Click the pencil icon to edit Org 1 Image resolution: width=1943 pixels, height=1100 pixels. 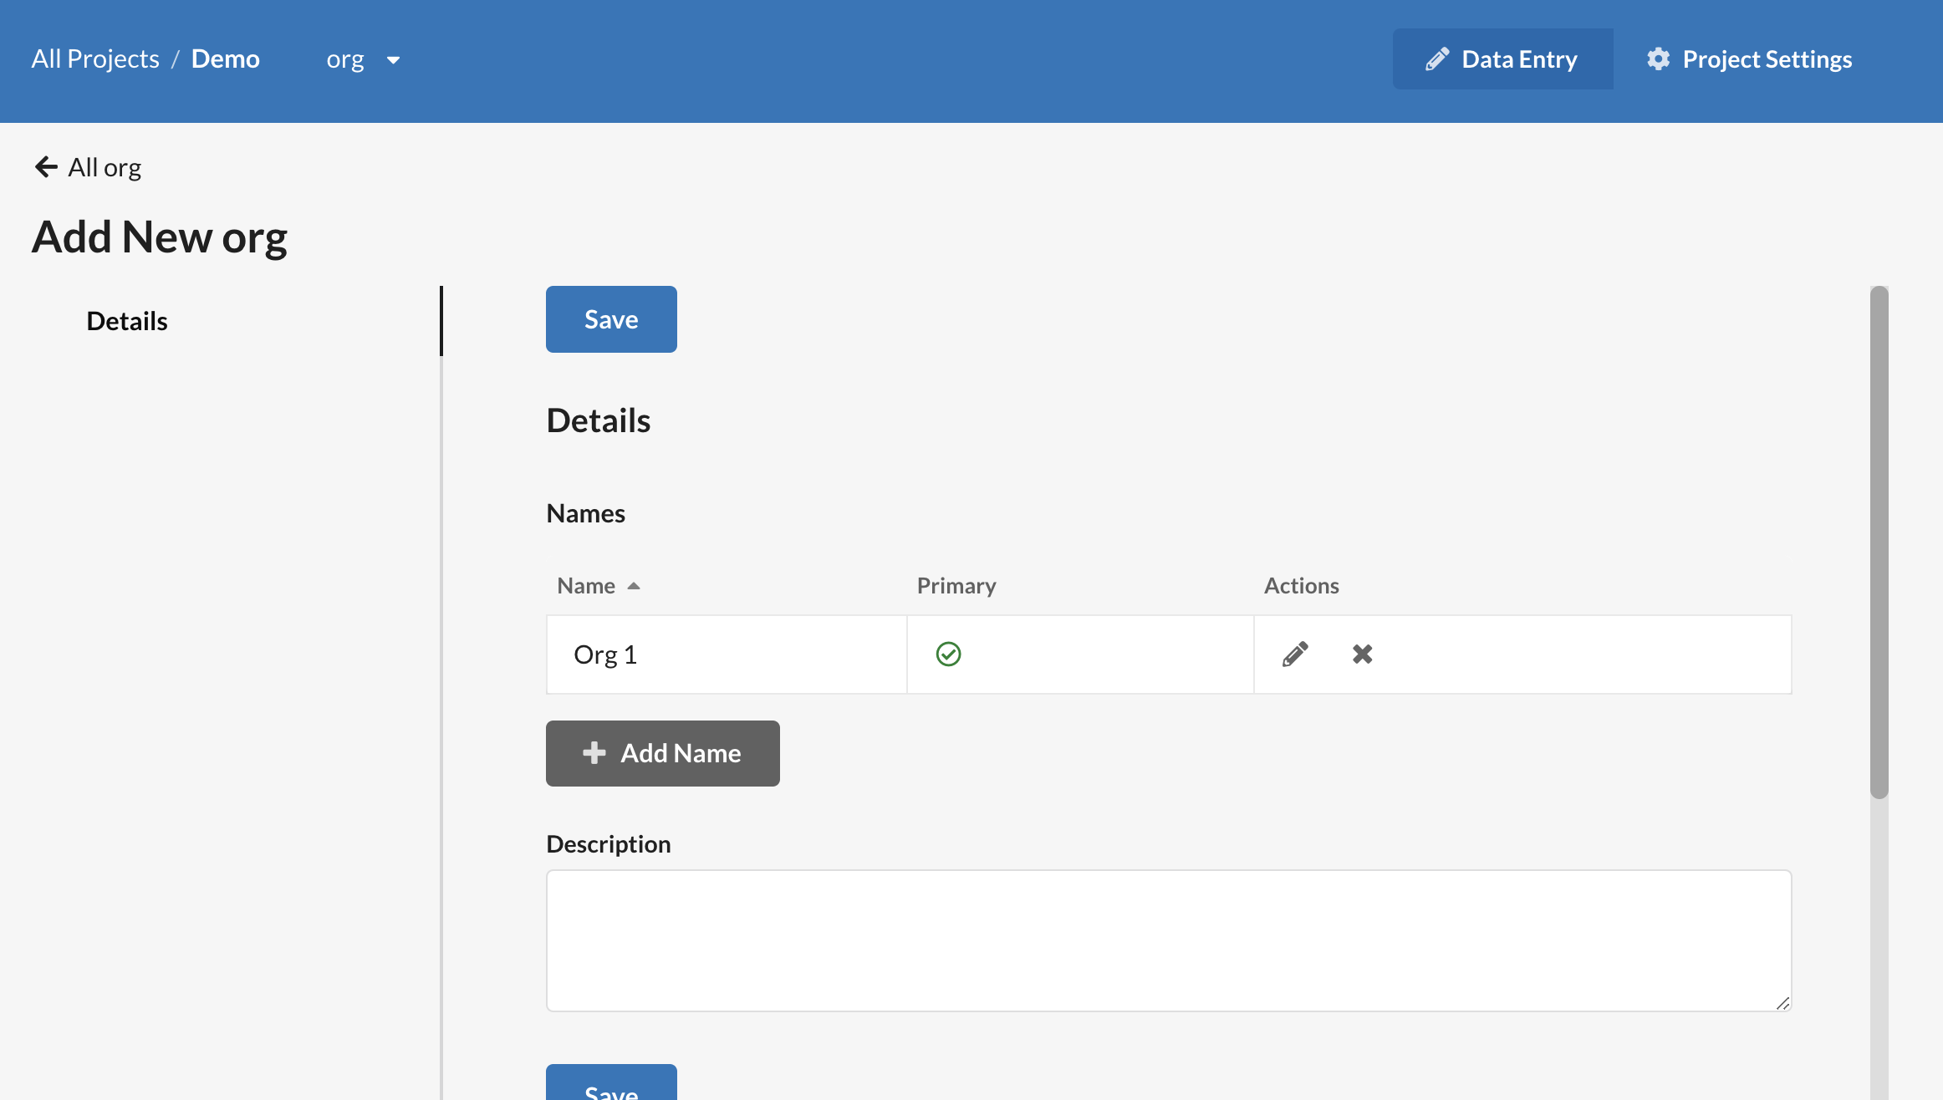click(x=1295, y=654)
